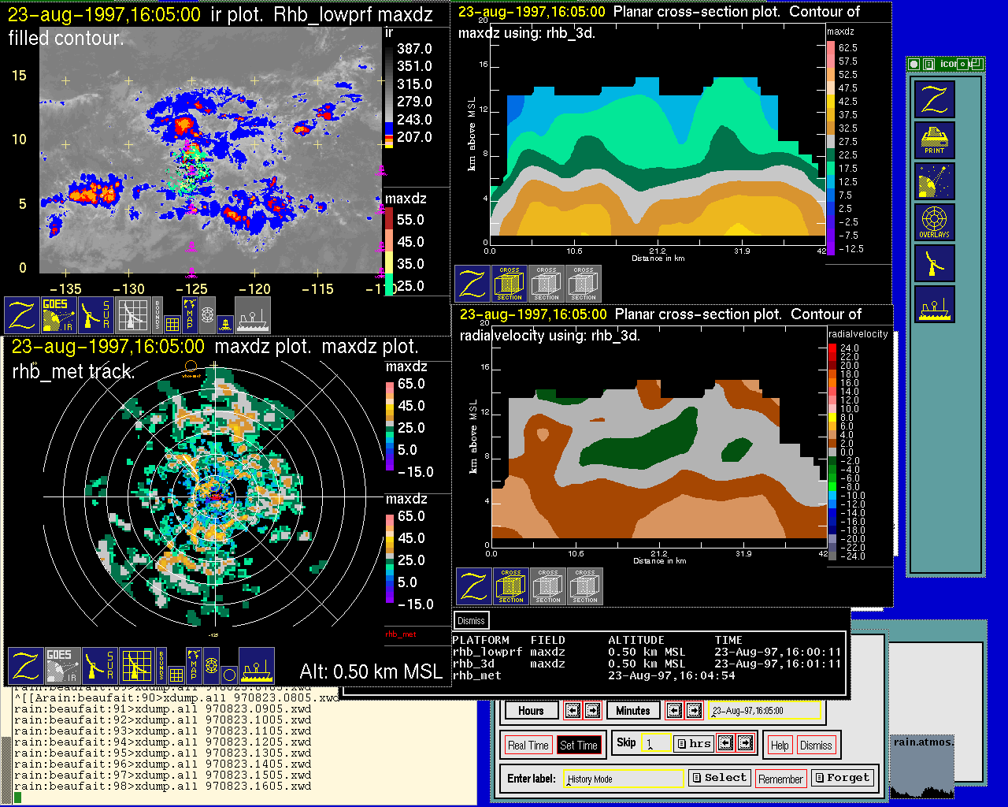Open the Forget label menu
The height and width of the screenshot is (807, 1008).
841,778
